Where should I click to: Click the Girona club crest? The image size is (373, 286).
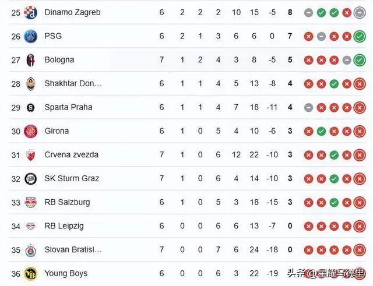[31, 131]
